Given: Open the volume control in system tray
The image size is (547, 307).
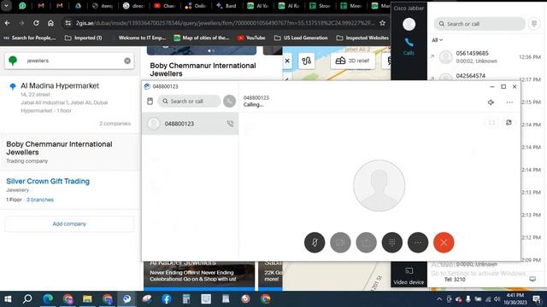Looking at the screenshot, I should 497,298.
